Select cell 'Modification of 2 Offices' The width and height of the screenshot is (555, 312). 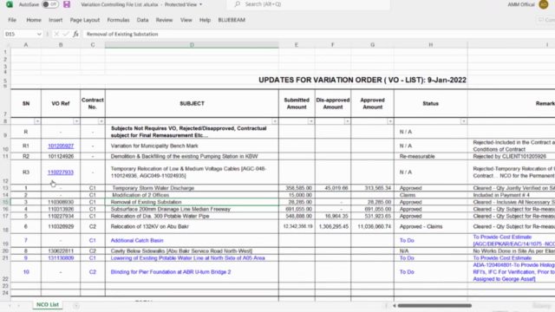tap(192, 195)
